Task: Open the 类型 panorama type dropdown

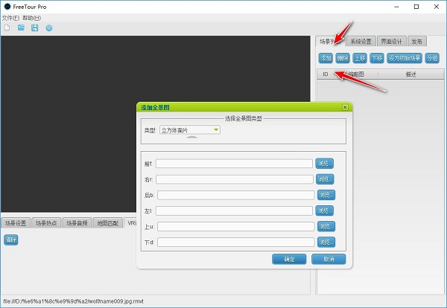Action: (x=190, y=130)
